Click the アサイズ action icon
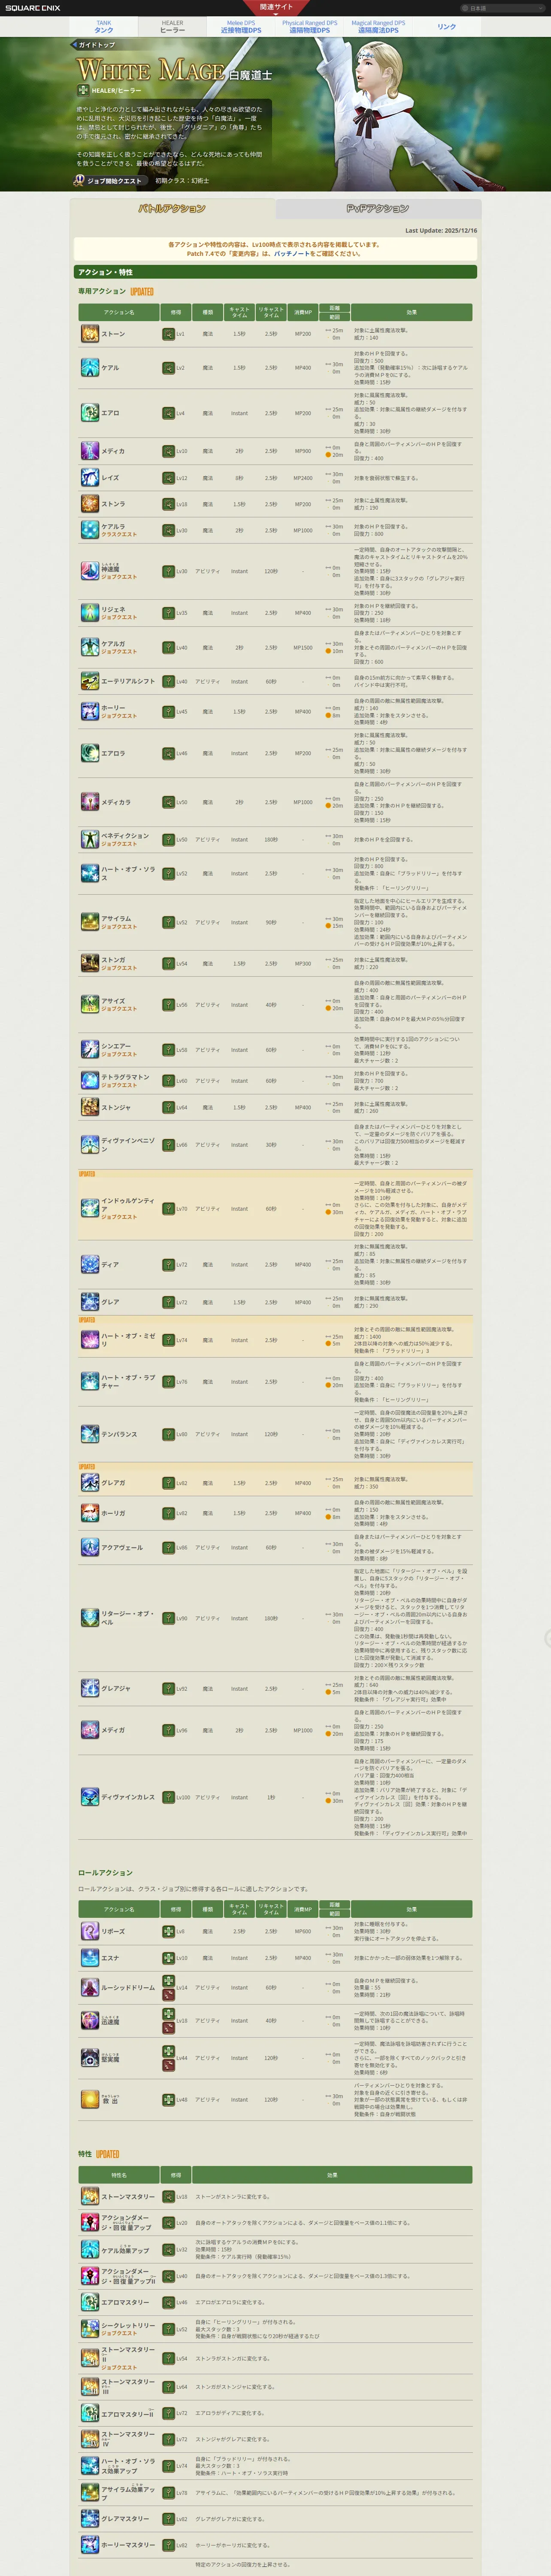551x2576 pixels. pos(90,1005)
